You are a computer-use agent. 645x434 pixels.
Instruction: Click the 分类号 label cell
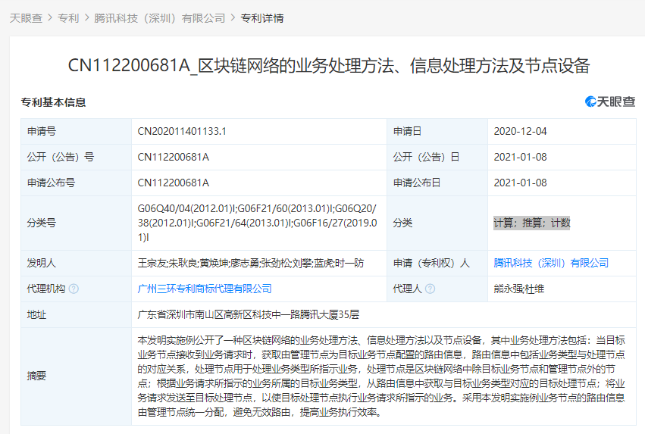click(76, 223)
